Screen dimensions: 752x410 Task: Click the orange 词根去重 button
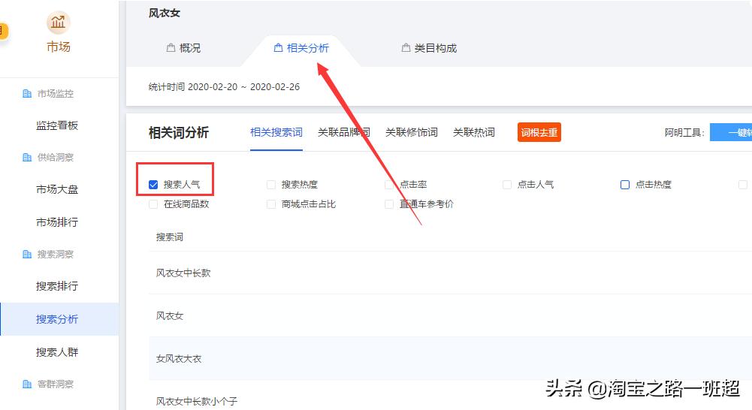click(x=539, y=132)
